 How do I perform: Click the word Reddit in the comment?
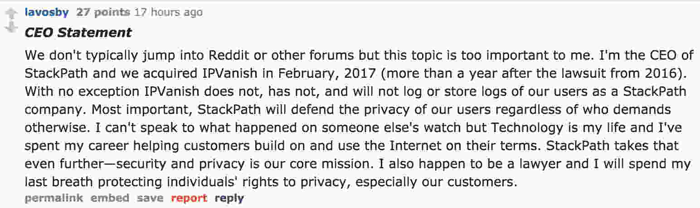click(228, 55)
